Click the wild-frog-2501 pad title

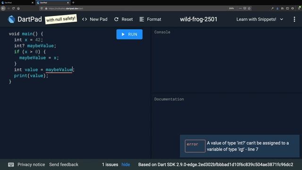199,19
